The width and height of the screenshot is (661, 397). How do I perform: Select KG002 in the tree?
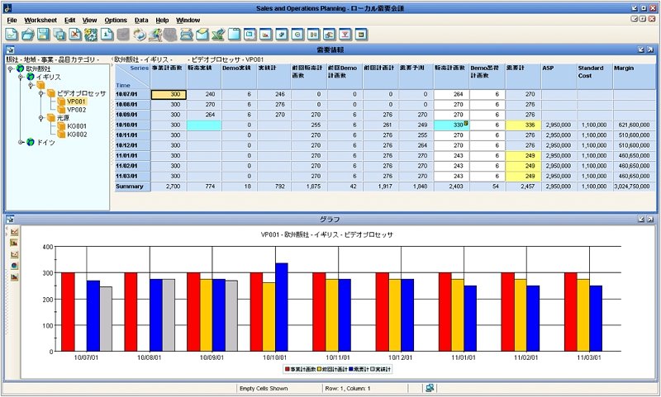coord(77,135)
